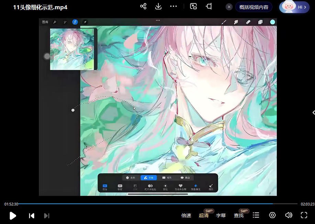Open the Adjustments magic wand menu
Viewport: 315px width, 224px height.
tap(65, 22)
